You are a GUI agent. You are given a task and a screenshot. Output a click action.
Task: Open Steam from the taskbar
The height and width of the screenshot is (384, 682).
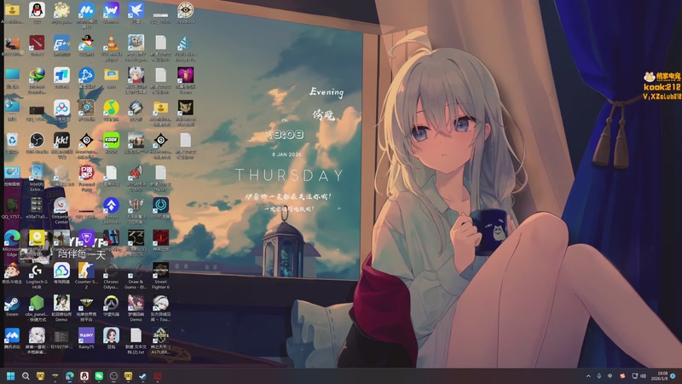click(142, 375)
